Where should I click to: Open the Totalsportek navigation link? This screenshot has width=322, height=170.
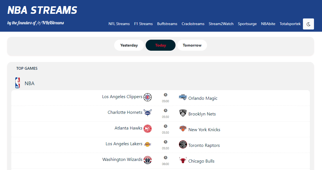coord(290,24)
